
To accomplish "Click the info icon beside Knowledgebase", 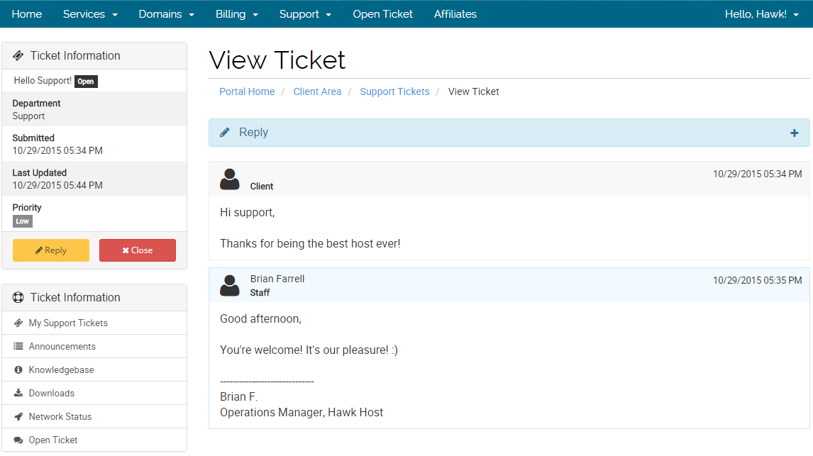I will click(18, 370).
